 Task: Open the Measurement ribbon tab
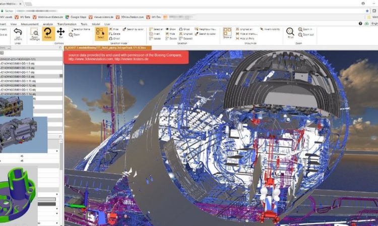pos(30,24)
